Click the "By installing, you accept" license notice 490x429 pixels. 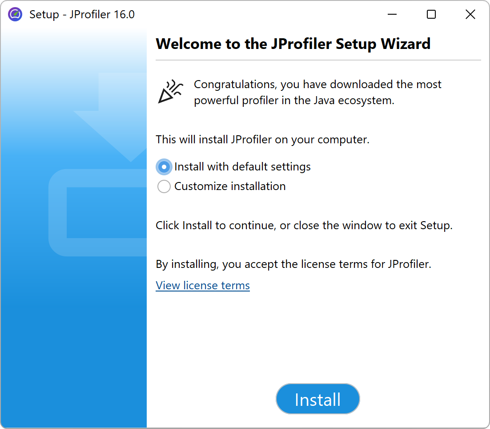pos(293,264)
